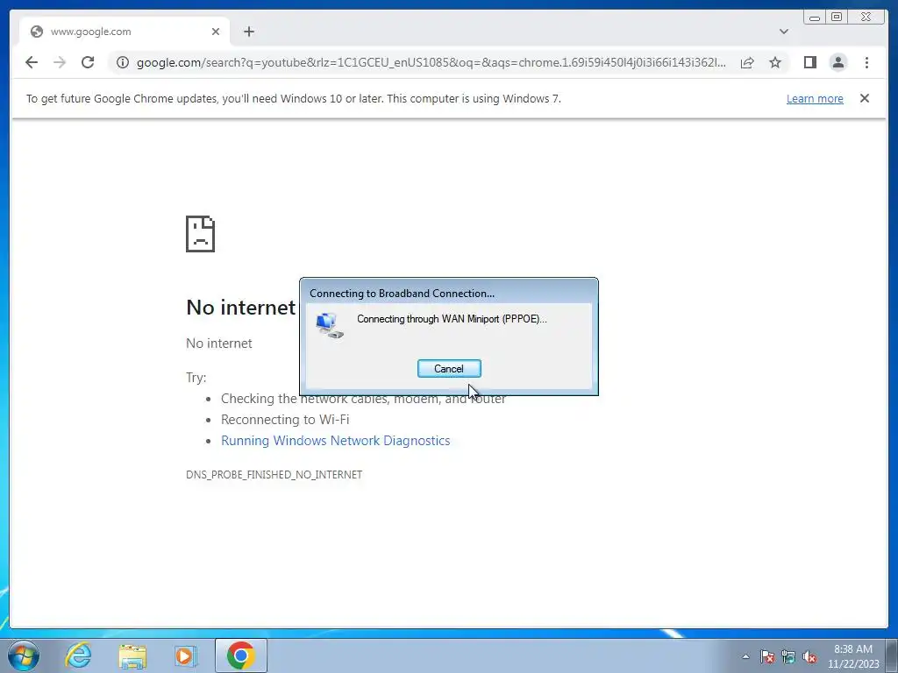
Task: Click the Connecting through WAN Miniport text
Action: (452, 319)
